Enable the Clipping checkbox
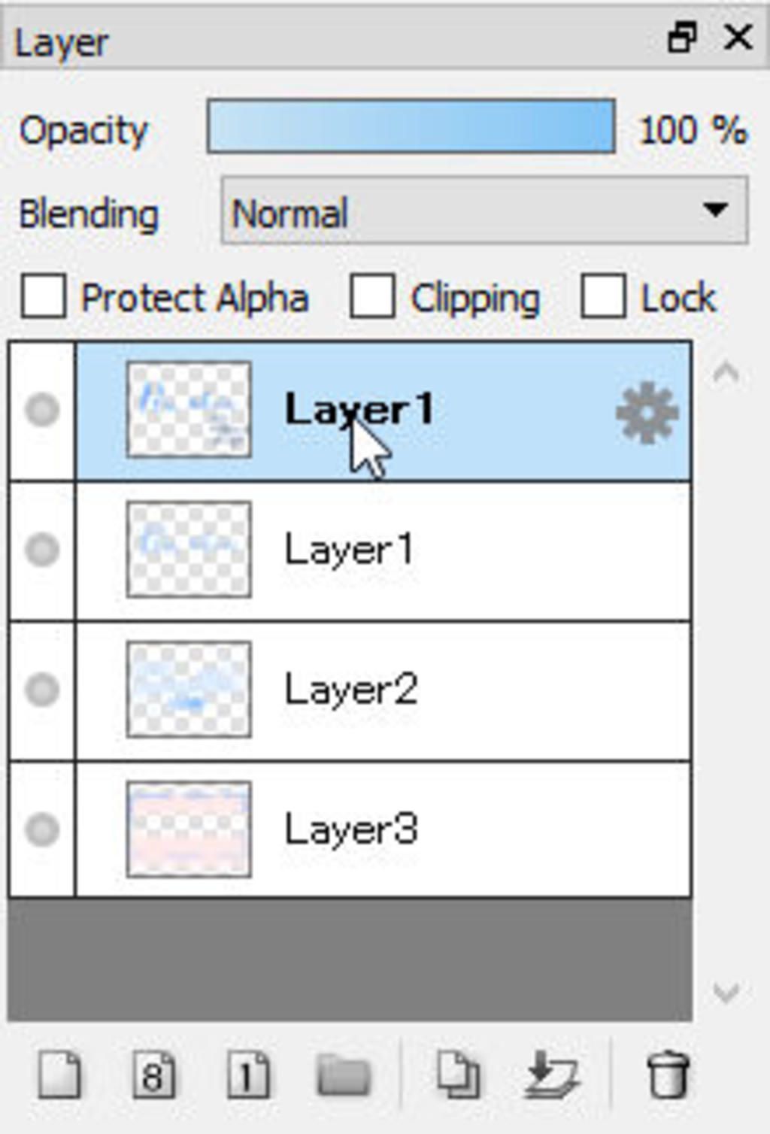The image size is (770, 1134). (372, 296)
